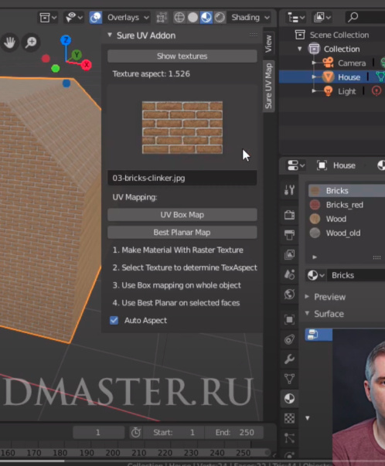
Task: Select the Light object in outliner
Action: (346, 91)
